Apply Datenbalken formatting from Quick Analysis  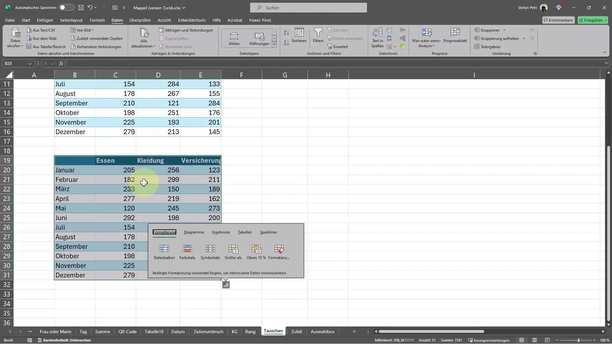164,252
